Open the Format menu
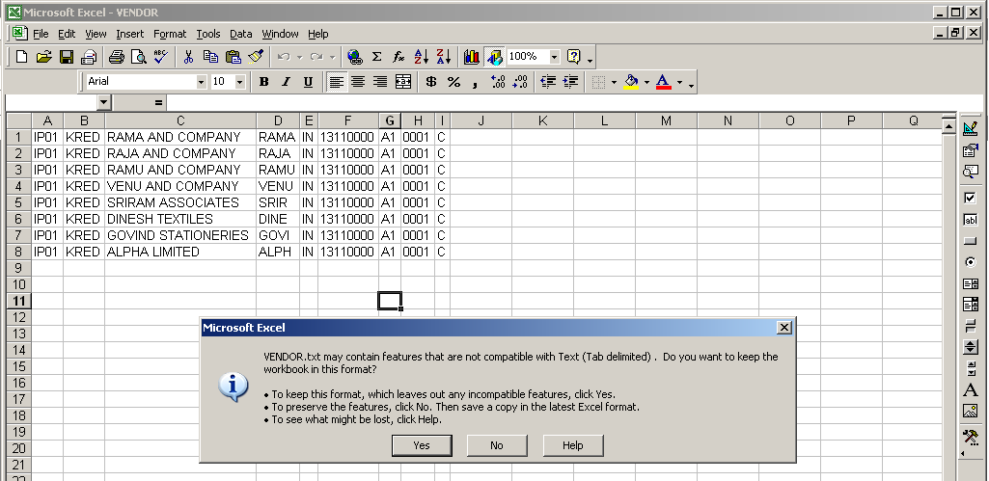This screenshot has height=481, width=989. [x=170, y=34]
